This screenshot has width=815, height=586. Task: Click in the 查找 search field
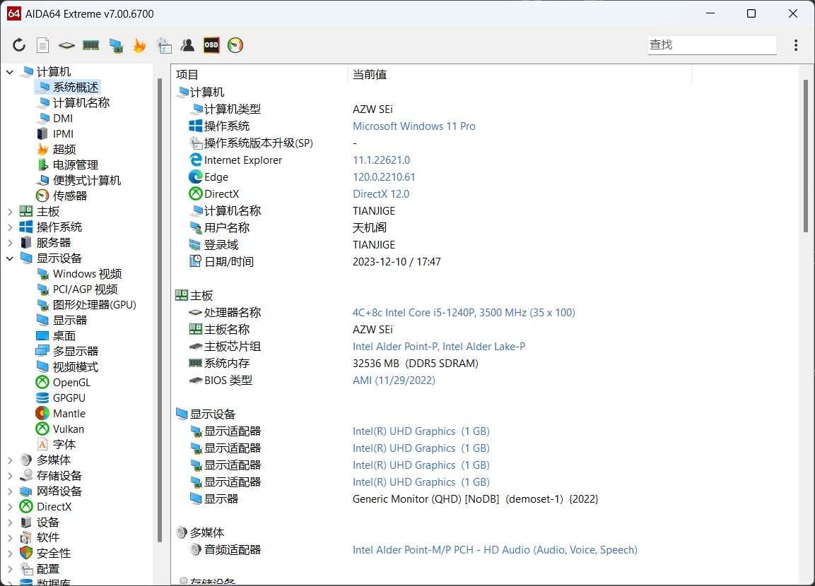[712, 45]
